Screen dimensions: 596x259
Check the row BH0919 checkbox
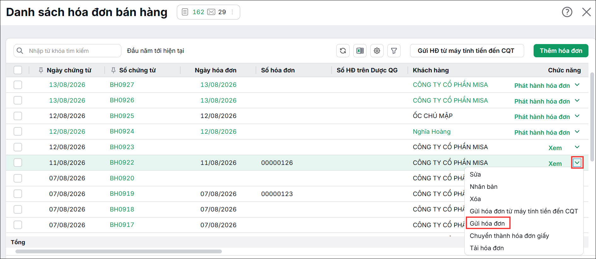[18, 194]
